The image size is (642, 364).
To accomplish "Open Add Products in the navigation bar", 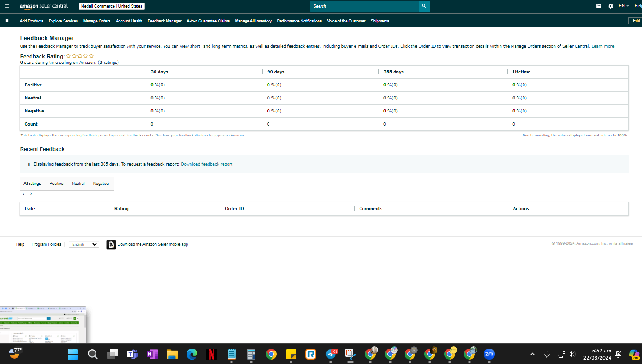I will pyautogui.click(x=32, y=21).
